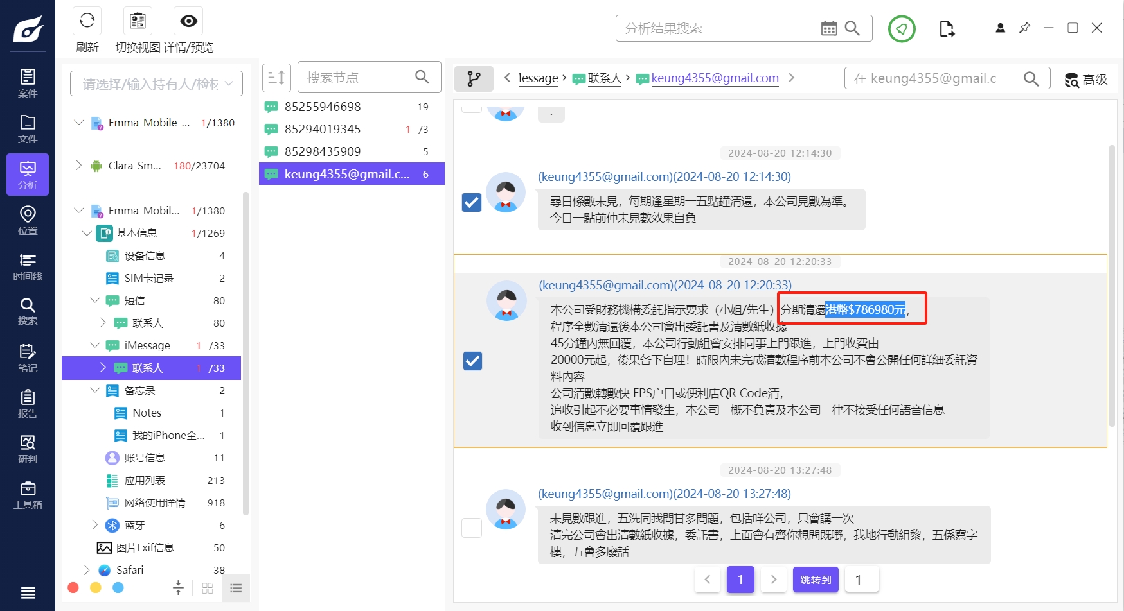Uncheck the checkbox on the 12:14:30 message

[471, 202]
